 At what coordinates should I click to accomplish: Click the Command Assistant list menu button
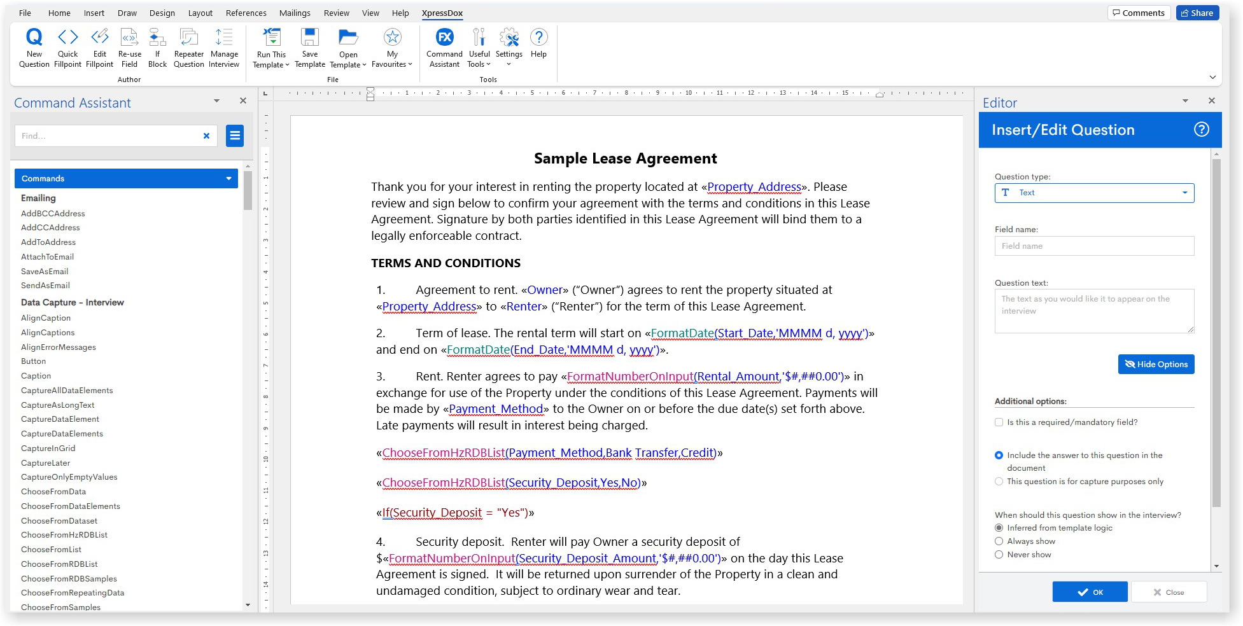pyautogui.click(x=235, y=136)
